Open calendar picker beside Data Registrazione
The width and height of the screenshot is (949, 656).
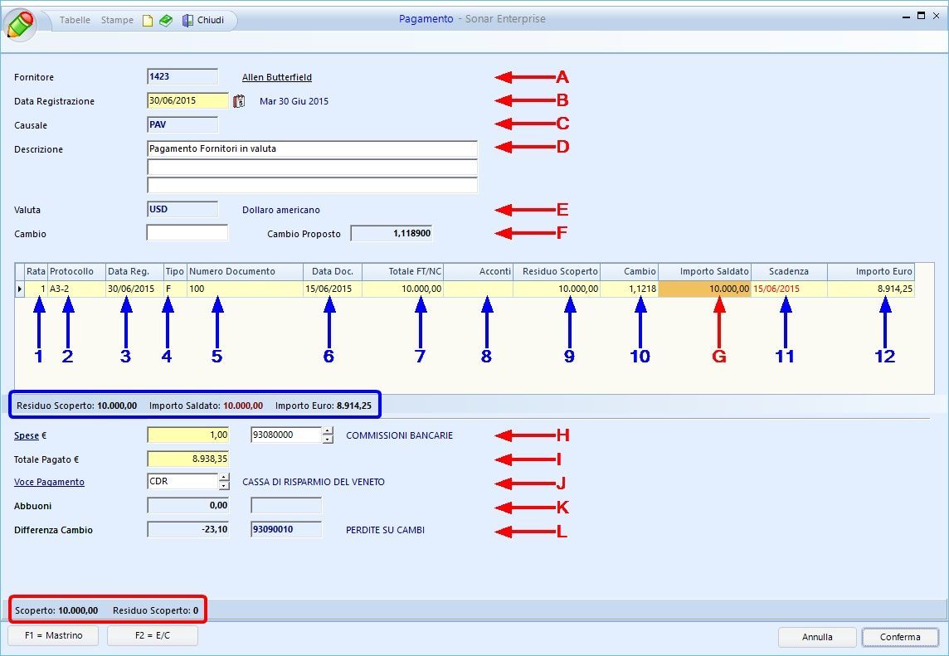tap(239, 101)
